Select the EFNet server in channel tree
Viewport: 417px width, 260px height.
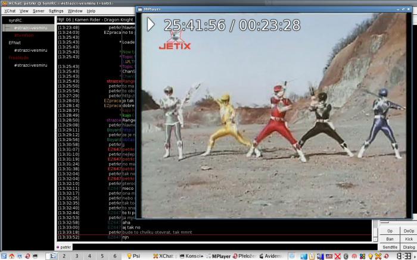coord(14,43)
